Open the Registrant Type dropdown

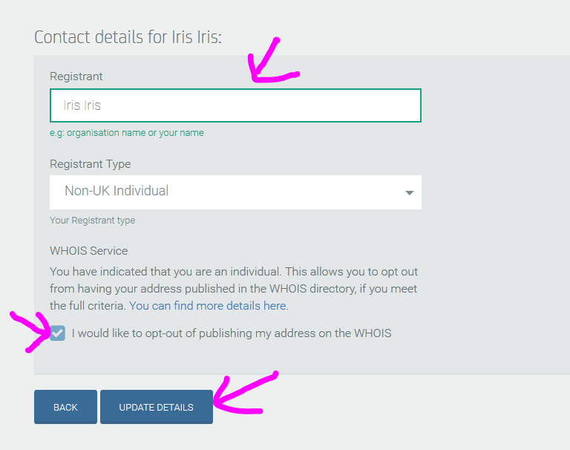tap(235, 192)
